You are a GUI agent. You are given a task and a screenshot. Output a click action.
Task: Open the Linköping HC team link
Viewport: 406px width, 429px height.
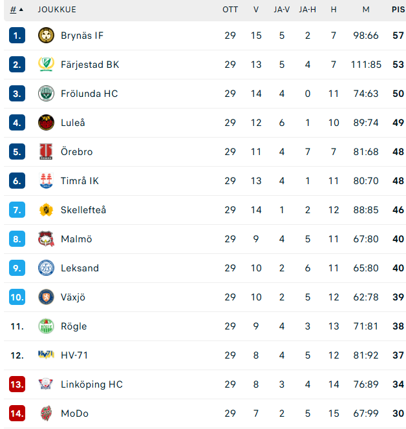[x=92, y=384]
